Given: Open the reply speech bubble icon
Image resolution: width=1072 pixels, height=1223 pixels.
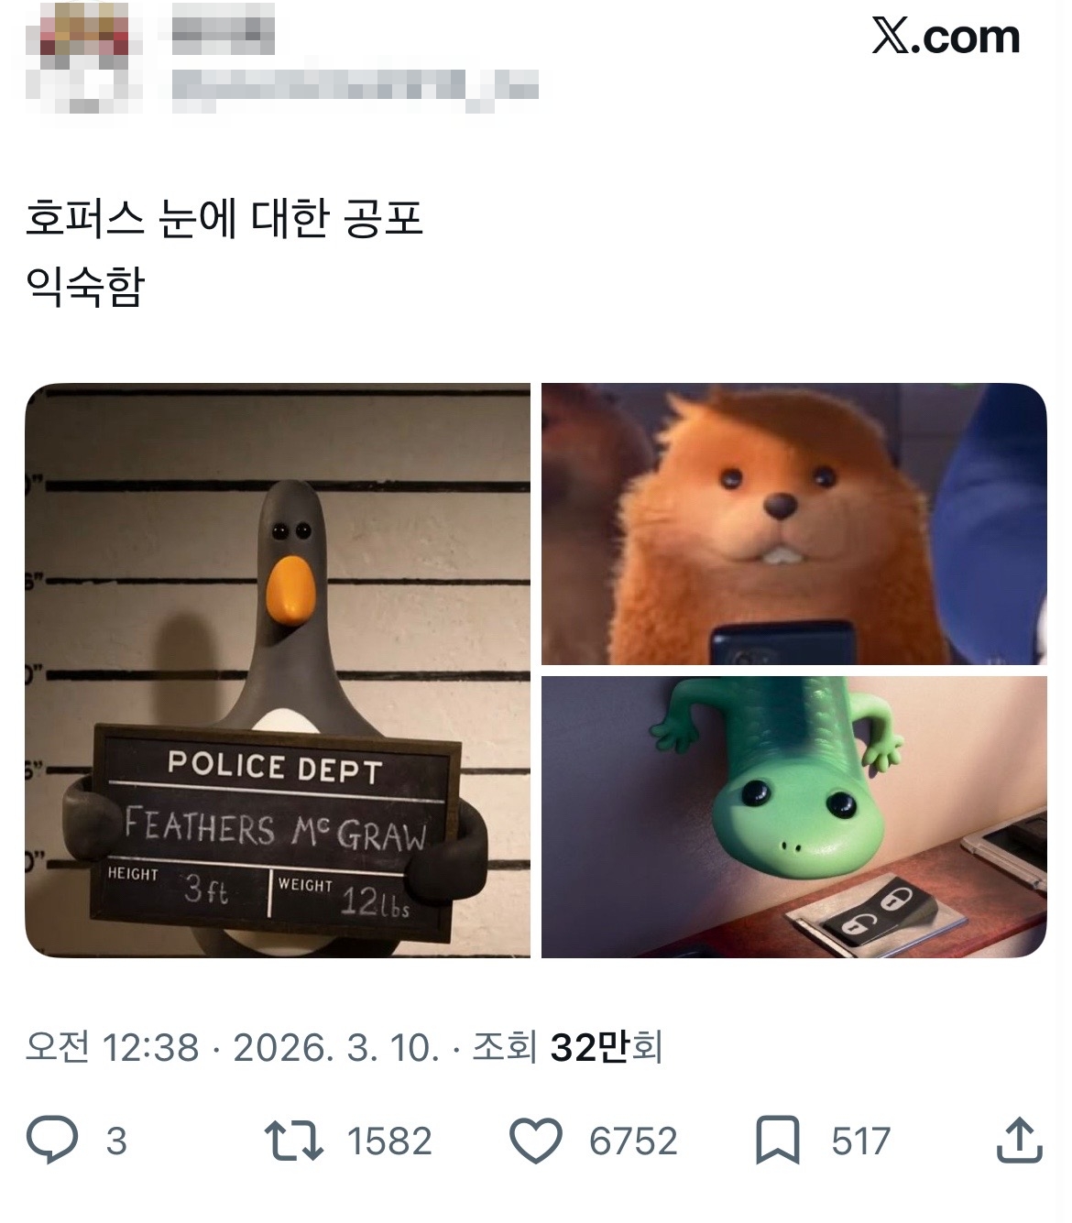Looking at the screenshot, I should [51, 1141].
